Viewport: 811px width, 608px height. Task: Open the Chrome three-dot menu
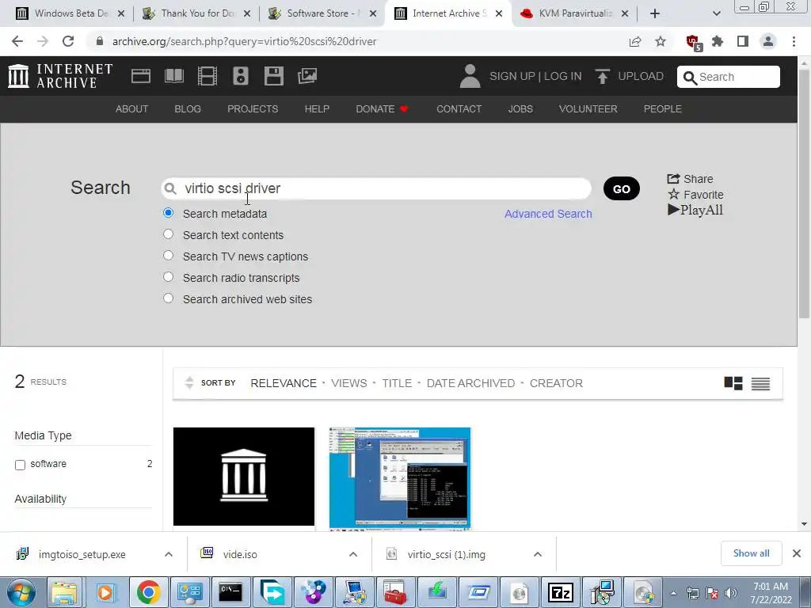pyautogui.click(x=794, y=41)
